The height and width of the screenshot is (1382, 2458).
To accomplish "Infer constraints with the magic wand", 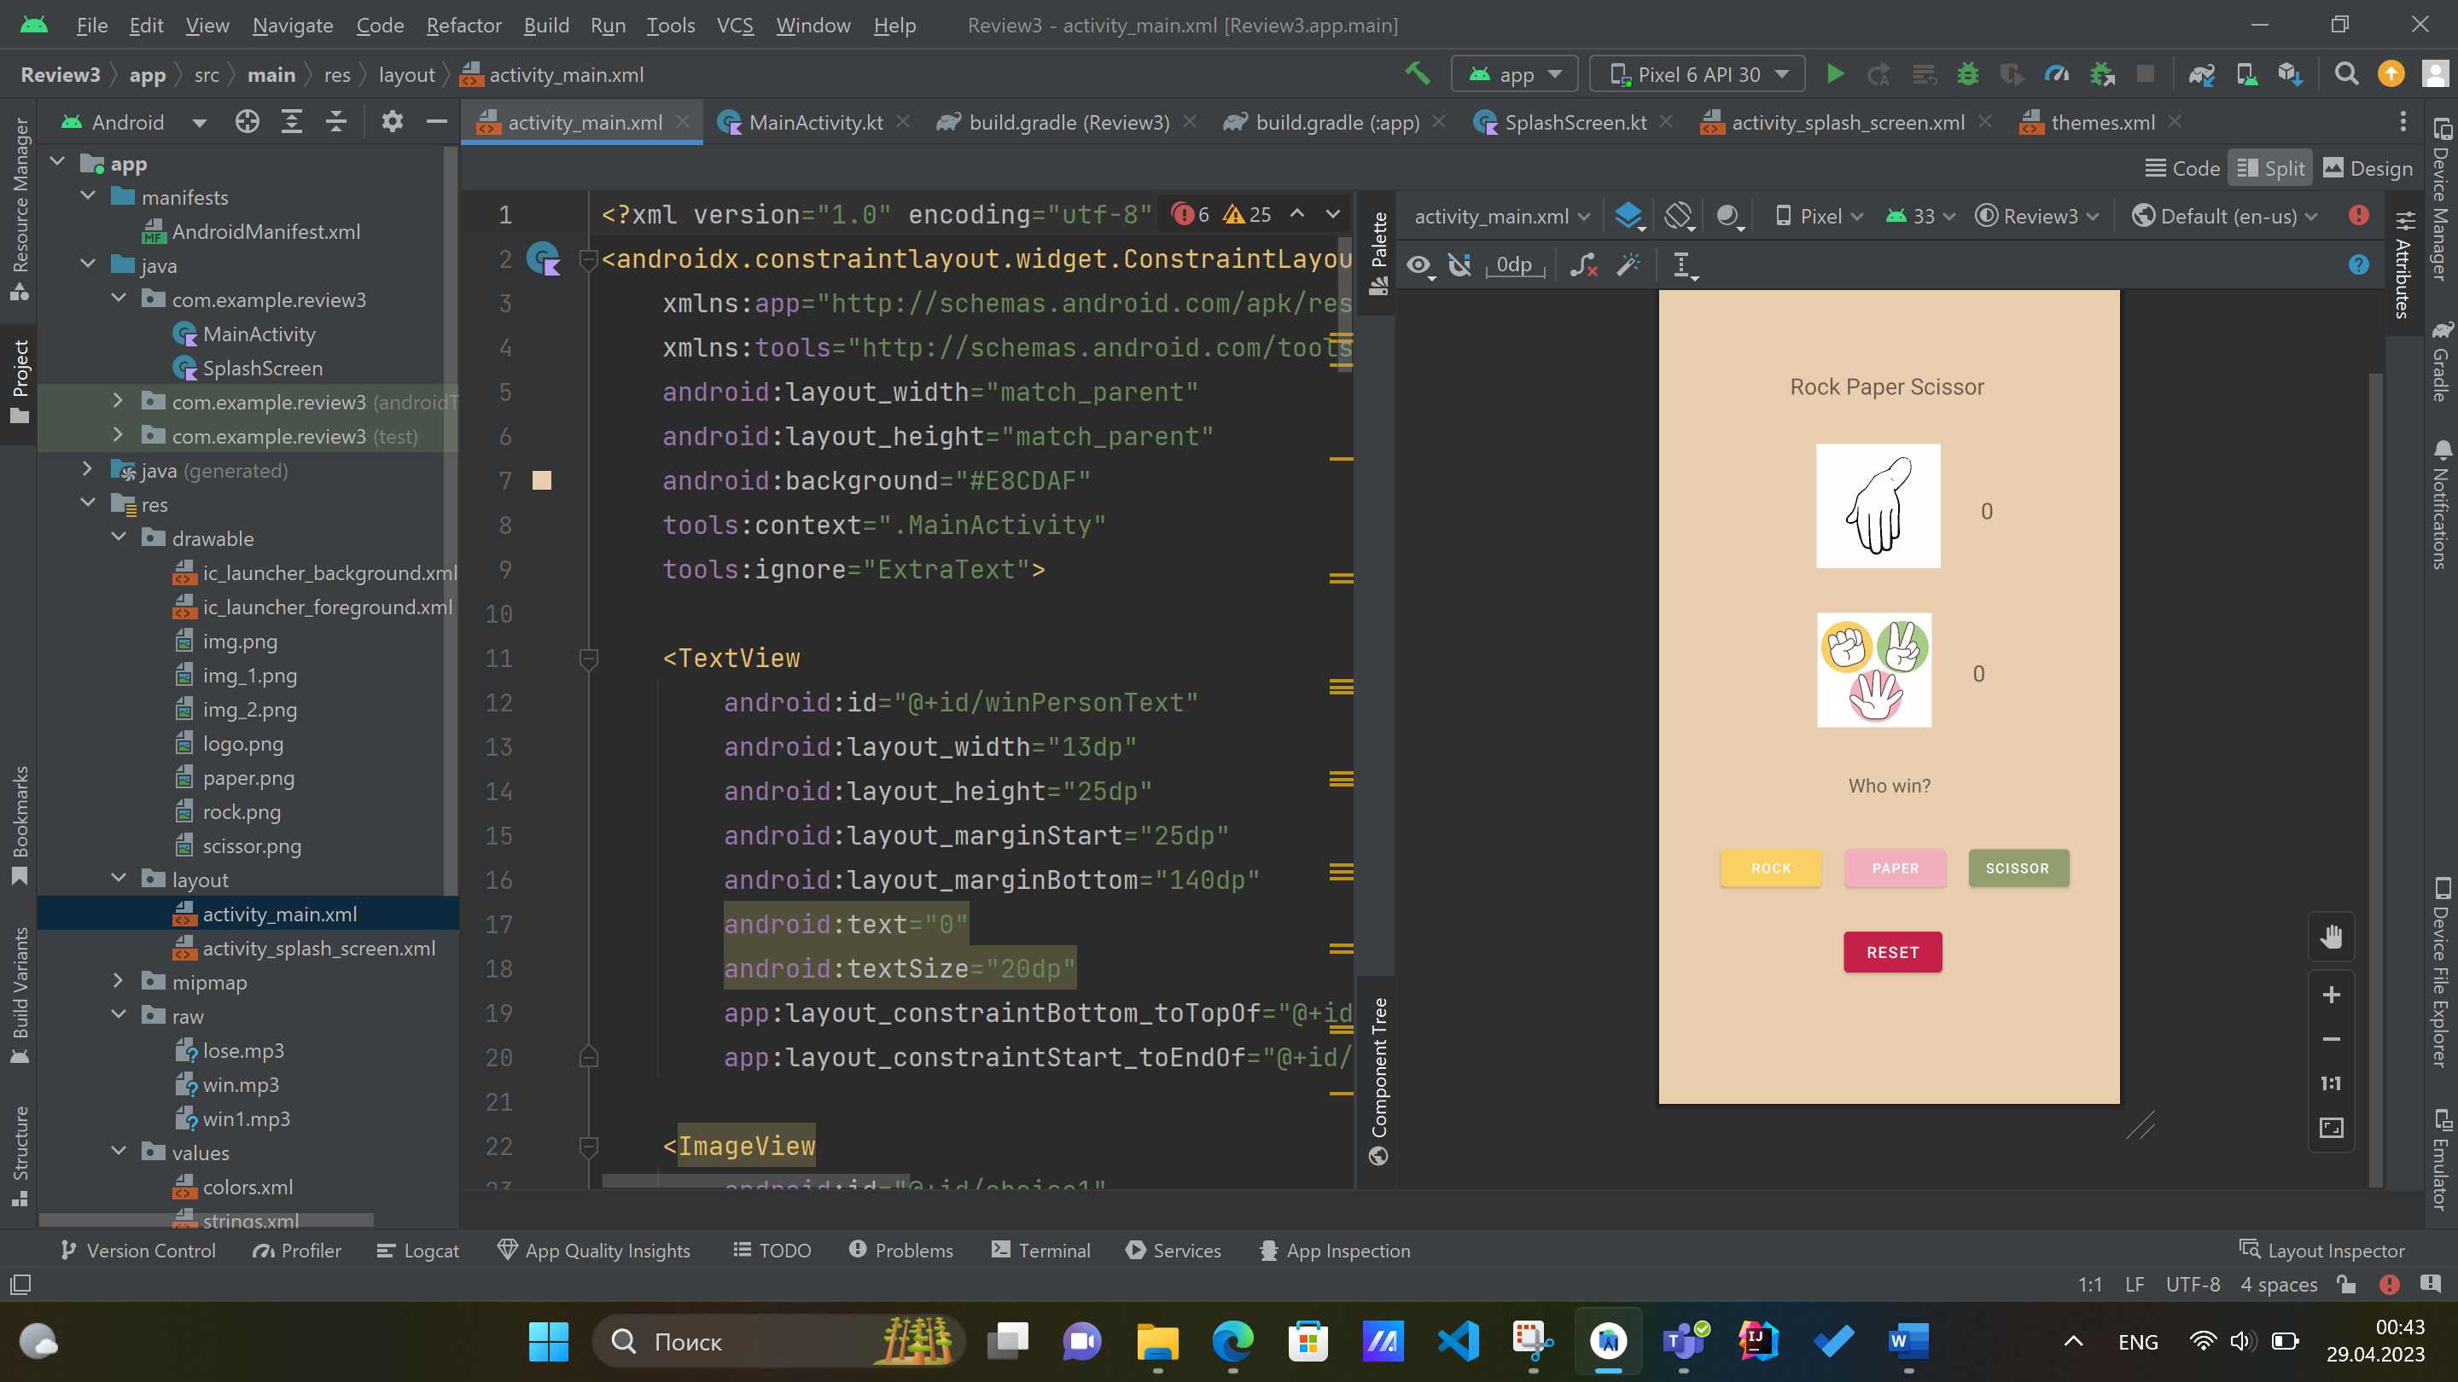I will click(x=1628, y=265).
